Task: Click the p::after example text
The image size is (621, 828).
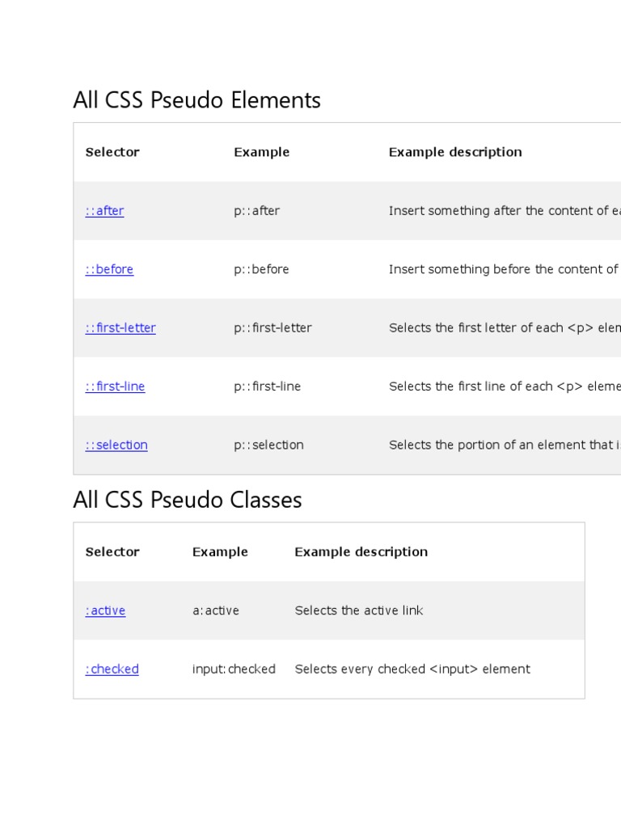Action: 256,211
